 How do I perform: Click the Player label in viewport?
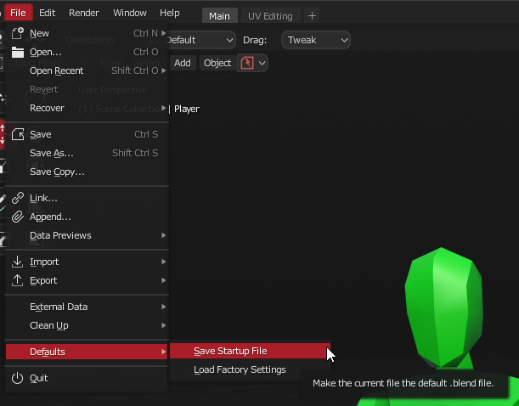click(x=187, y=109)
